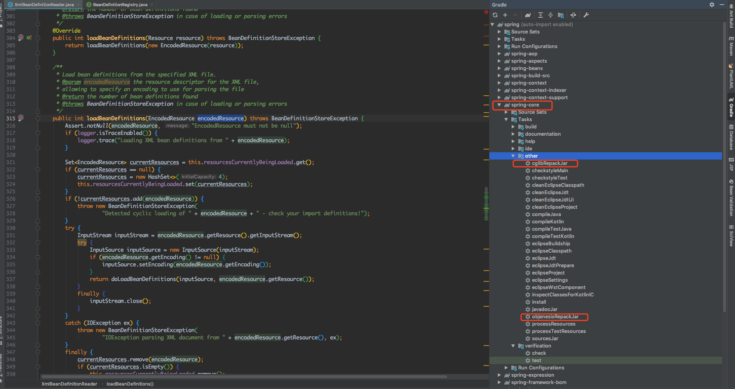Click the loadBeanDefinitions() breadcrumb
Image resolution: width=735 pixels, height=389 pixels.
point(130,384)
